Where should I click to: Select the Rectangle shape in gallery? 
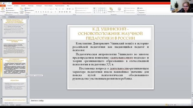click(100, 8)
